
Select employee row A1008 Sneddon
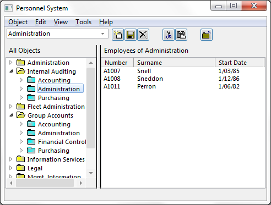[183, 79]
